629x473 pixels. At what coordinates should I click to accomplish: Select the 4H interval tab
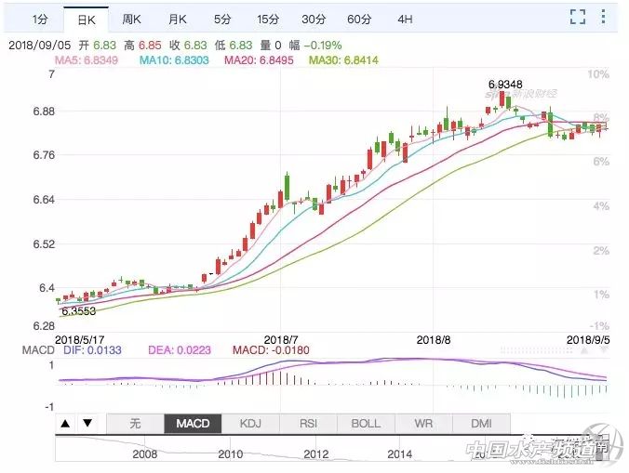point(404,19)
